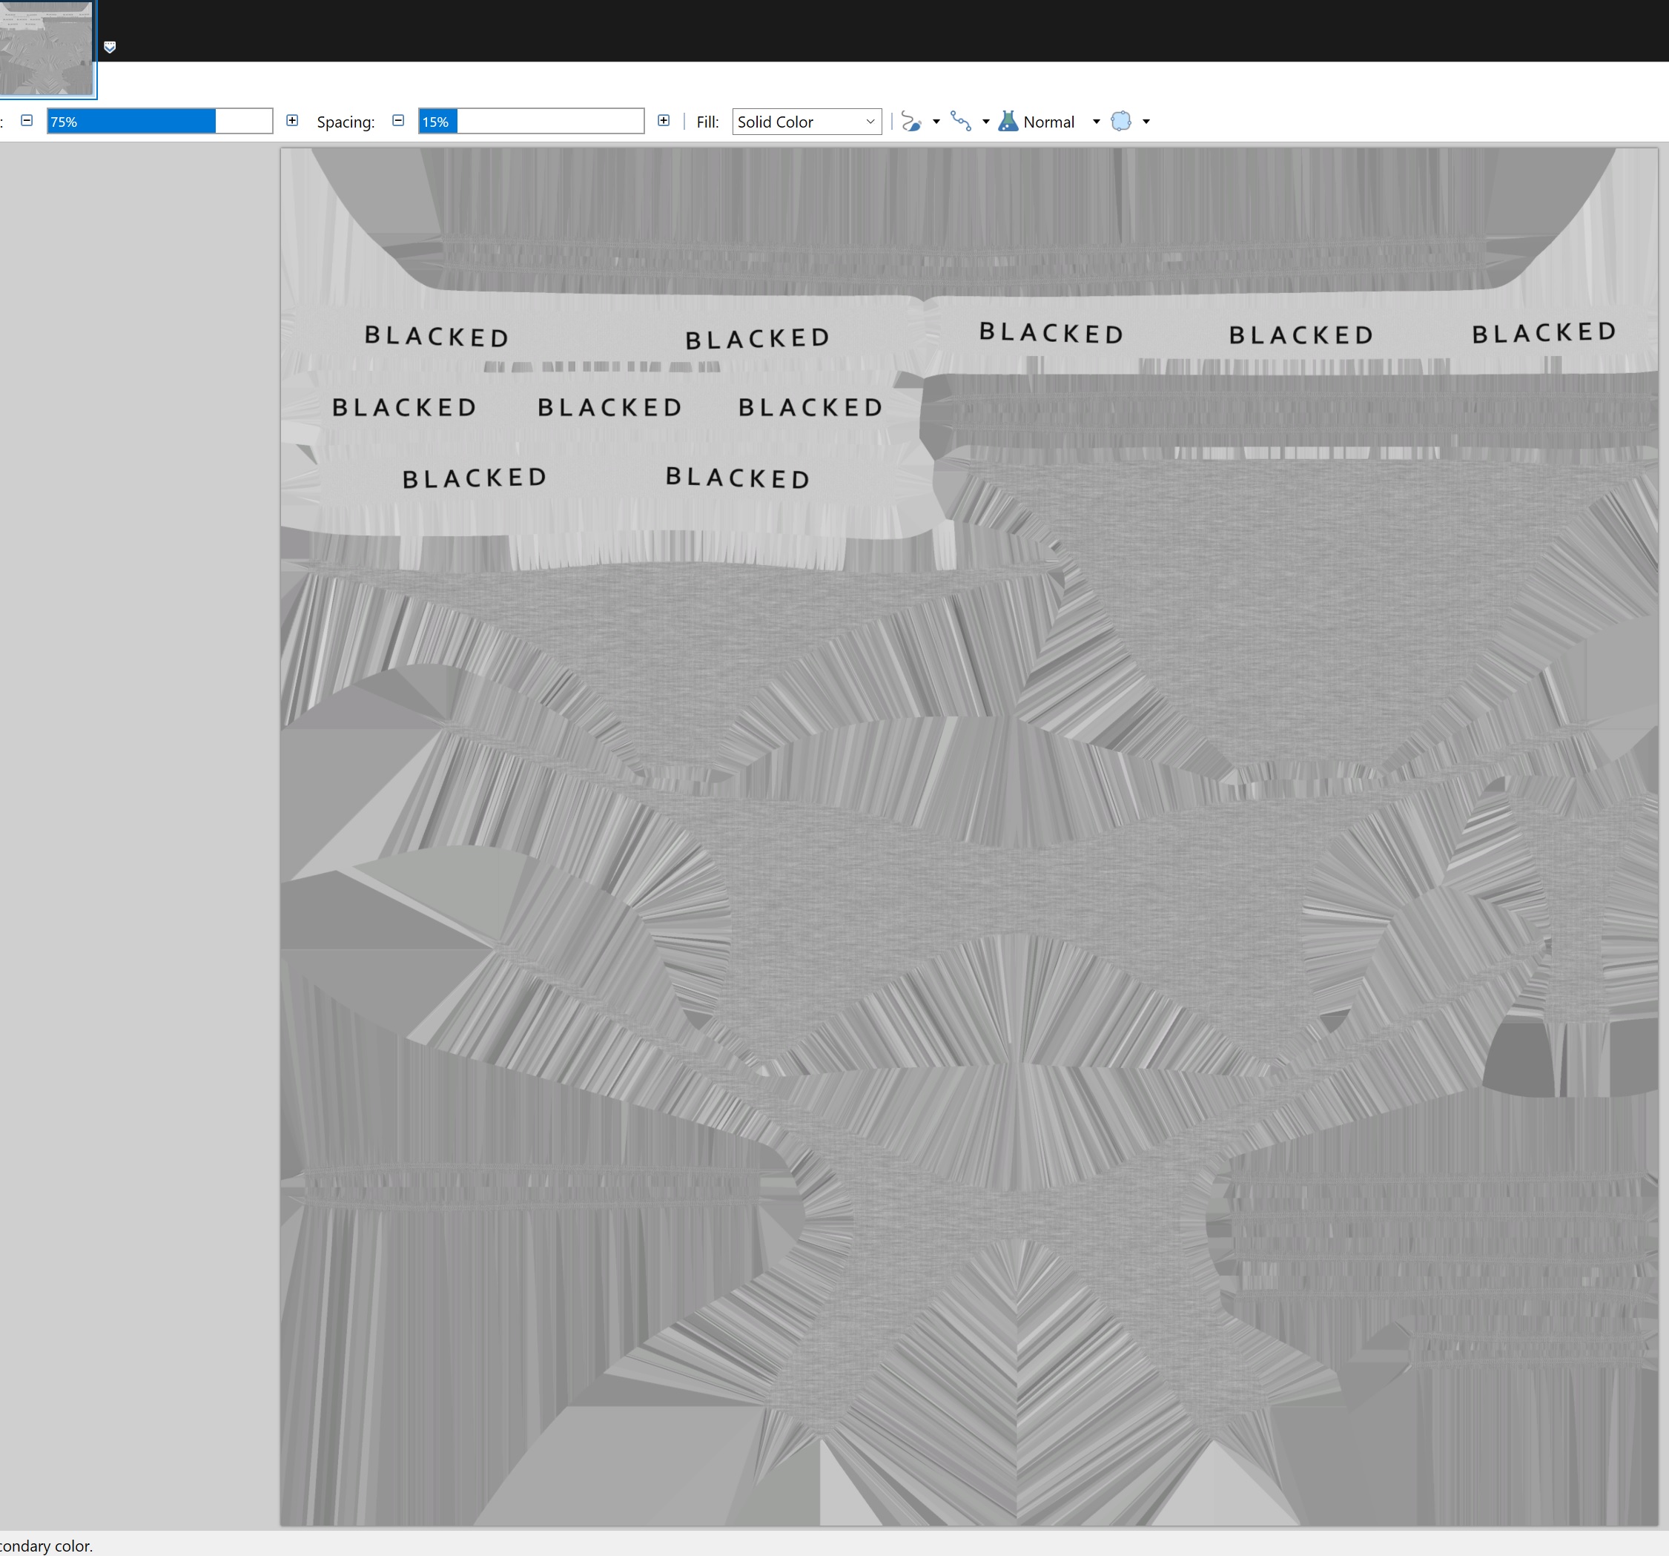
Task: Open the brush stroke style dropdown arrow
Action: (936, 122)
